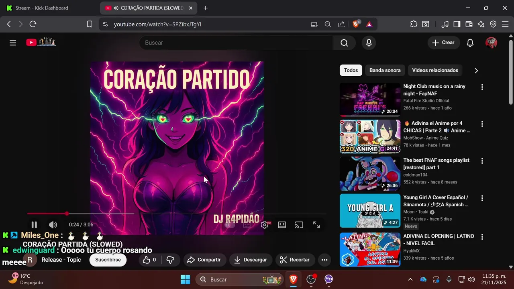
Task: Go back in the browser
Action: click(9, 24)
